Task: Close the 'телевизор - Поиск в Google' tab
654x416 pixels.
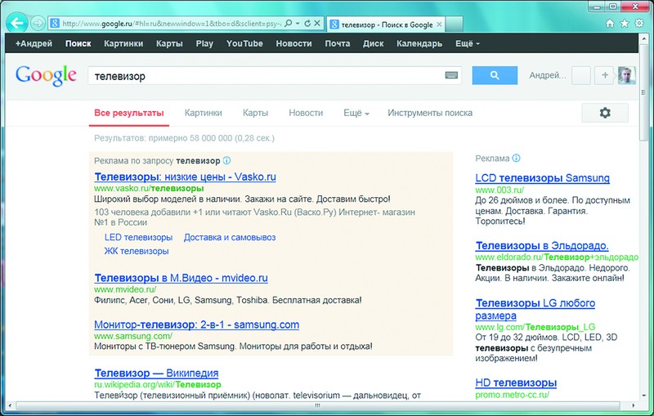Action: tap(439, 25)
